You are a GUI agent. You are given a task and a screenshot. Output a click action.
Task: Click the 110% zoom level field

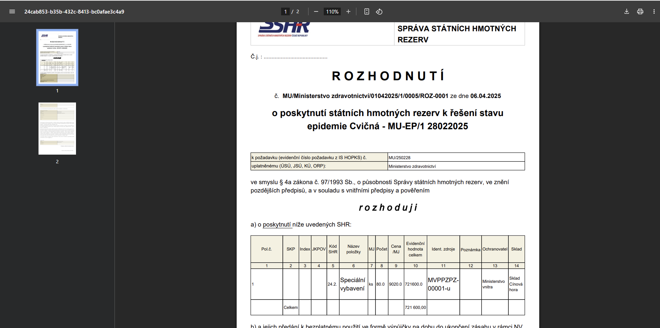point(332,11)
